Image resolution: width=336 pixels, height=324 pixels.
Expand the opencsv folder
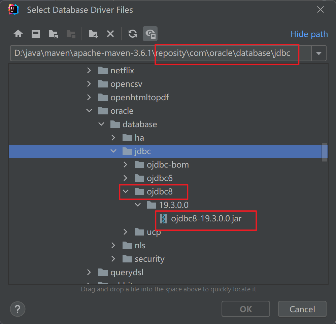tap(89, 84)
